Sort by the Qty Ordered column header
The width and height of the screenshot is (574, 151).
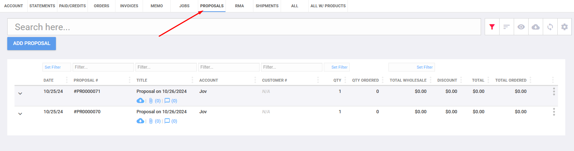[365, 80]
